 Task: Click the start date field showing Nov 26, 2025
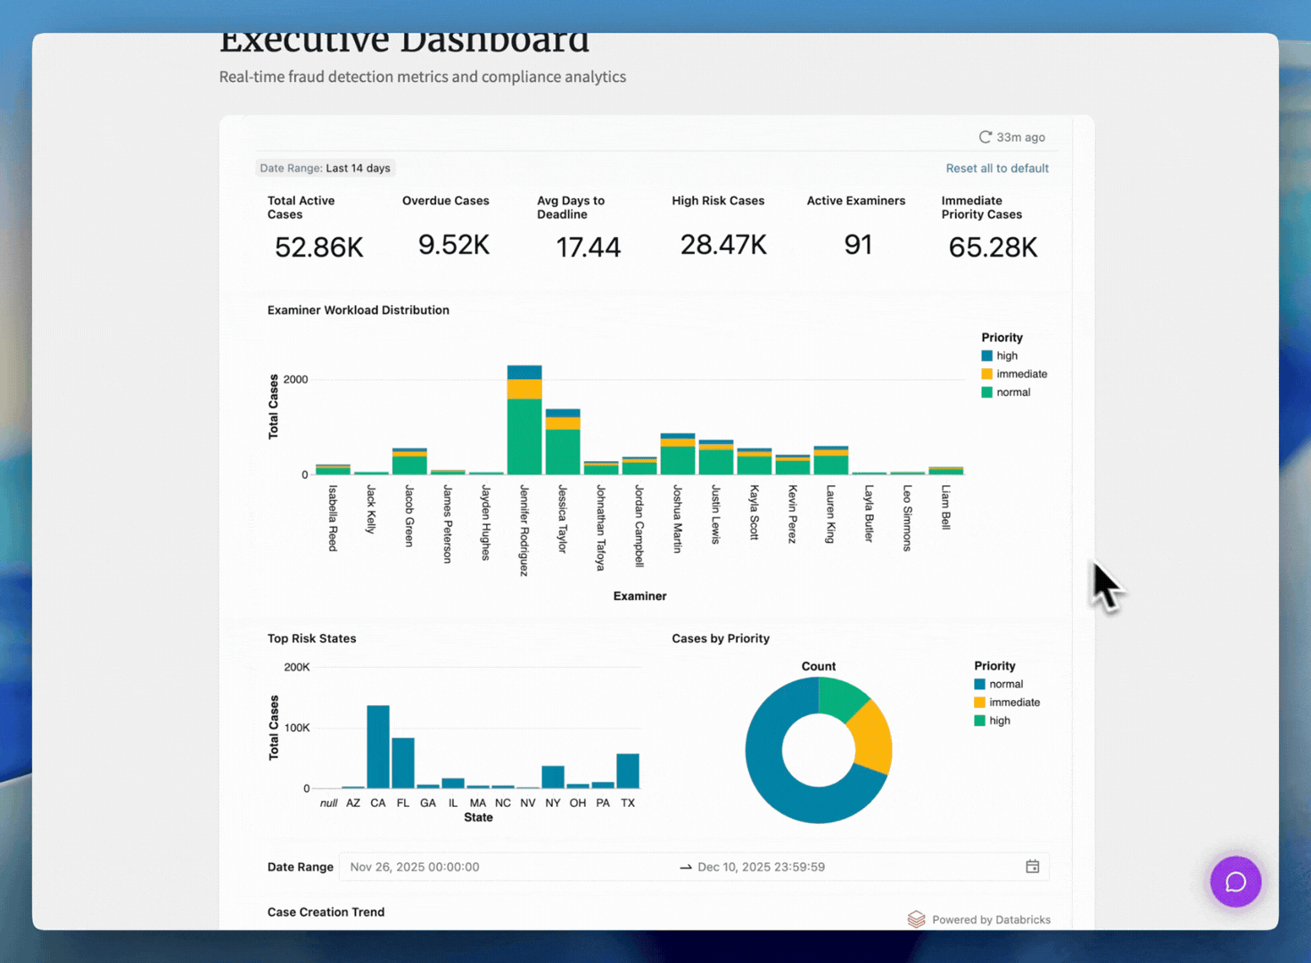pyautogui.click(x=415, y=866)
